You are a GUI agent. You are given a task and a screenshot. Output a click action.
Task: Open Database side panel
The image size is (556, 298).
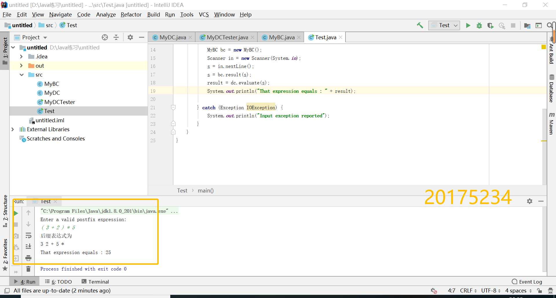pos(551,88)
